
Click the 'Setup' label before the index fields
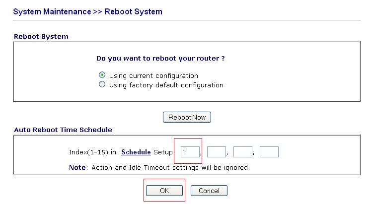pos(162,152)
